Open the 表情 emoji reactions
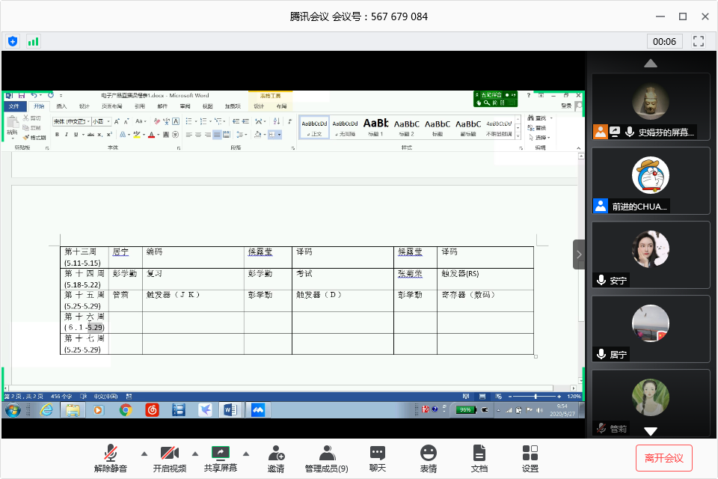This screenshot has height=479, width=718. coord(428,458)
